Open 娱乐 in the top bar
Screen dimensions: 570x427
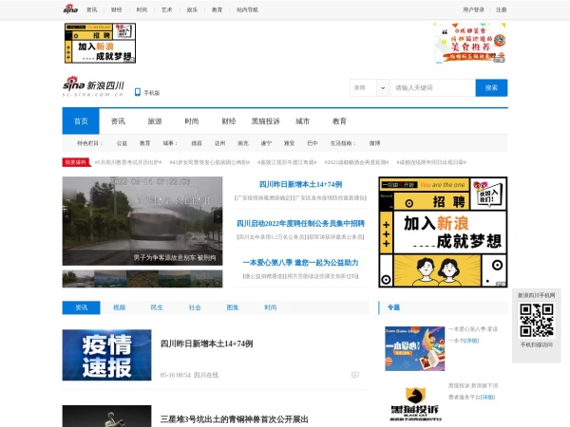pos(192,9)
